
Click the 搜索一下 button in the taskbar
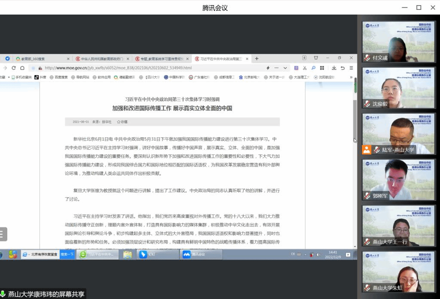click(67, 254)
